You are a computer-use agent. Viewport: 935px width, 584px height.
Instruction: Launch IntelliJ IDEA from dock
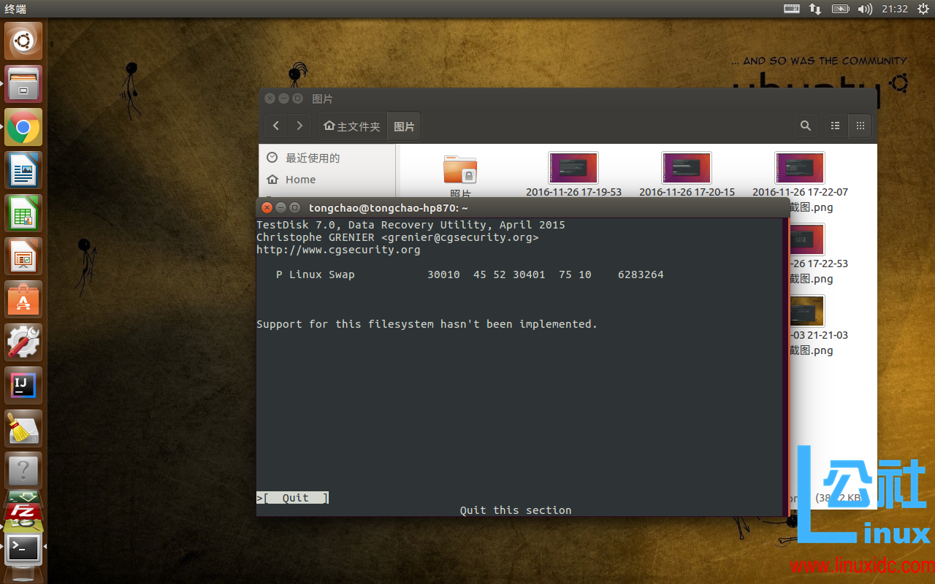click(23, 385)
